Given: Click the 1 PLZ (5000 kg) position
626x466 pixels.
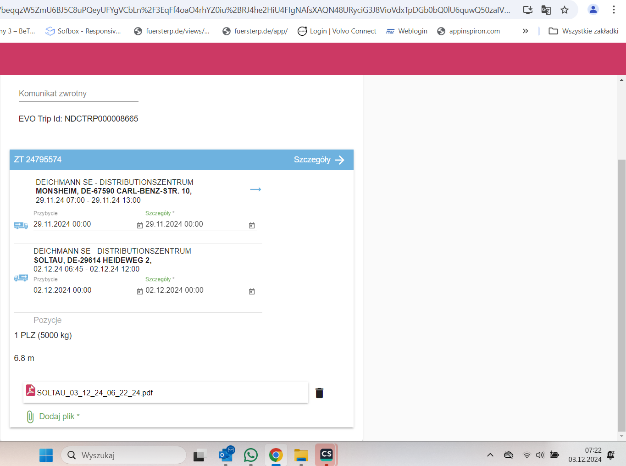Looking at the screenshot, I should point(43,335).
